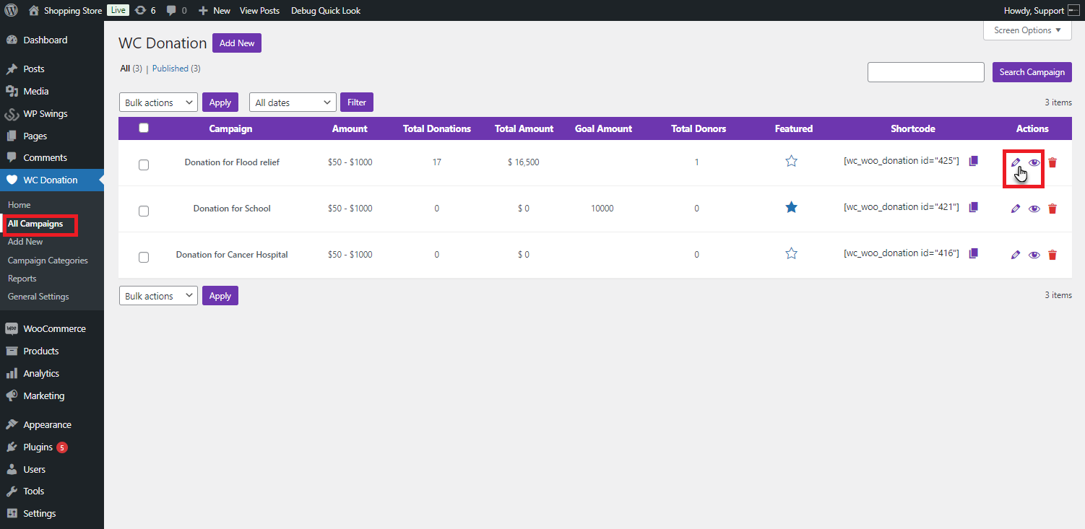Click Apply beside bottom Bulk actions
Image resolution: width=1085 pixels, height=529 pixels.
coord(220,296)
